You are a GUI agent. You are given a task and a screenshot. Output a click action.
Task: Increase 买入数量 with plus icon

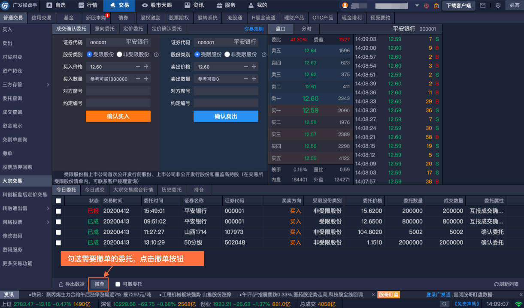(146, 79)
